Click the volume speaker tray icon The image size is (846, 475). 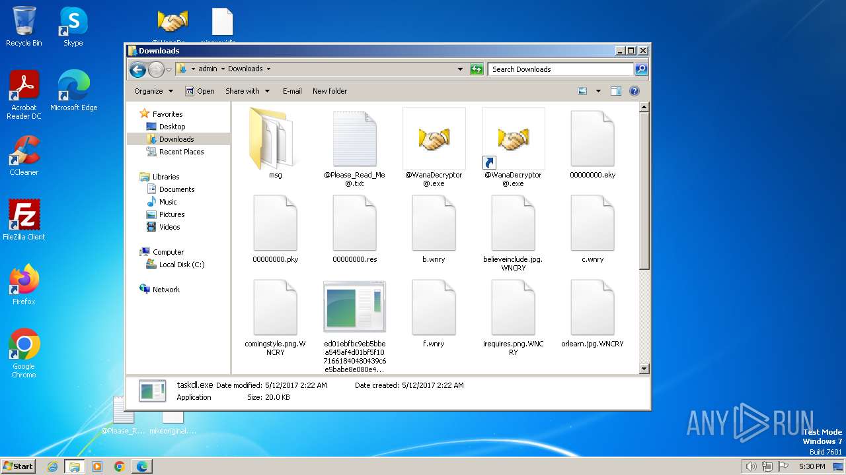click(751, 466)
